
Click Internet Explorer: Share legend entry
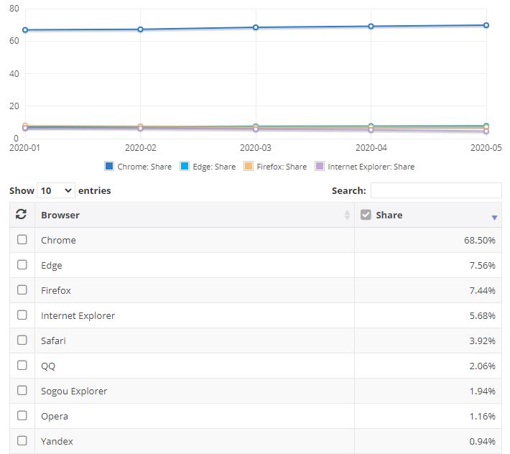(320, 167)
